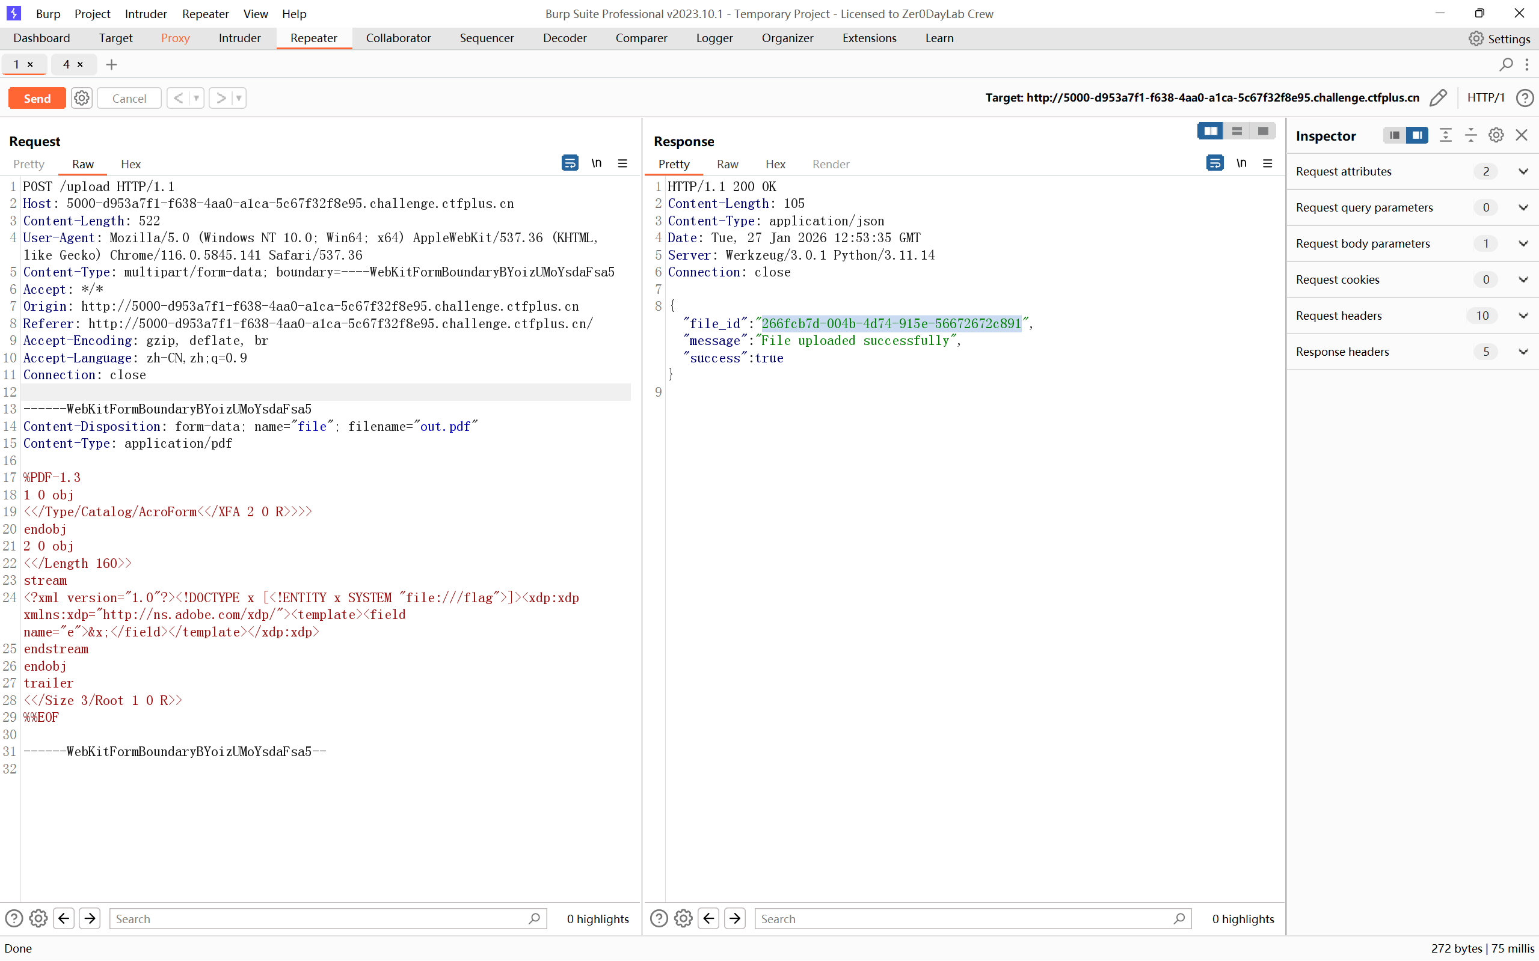
Task: Open the Repeater tabs kebab menu
Action: pos(1527,64)
